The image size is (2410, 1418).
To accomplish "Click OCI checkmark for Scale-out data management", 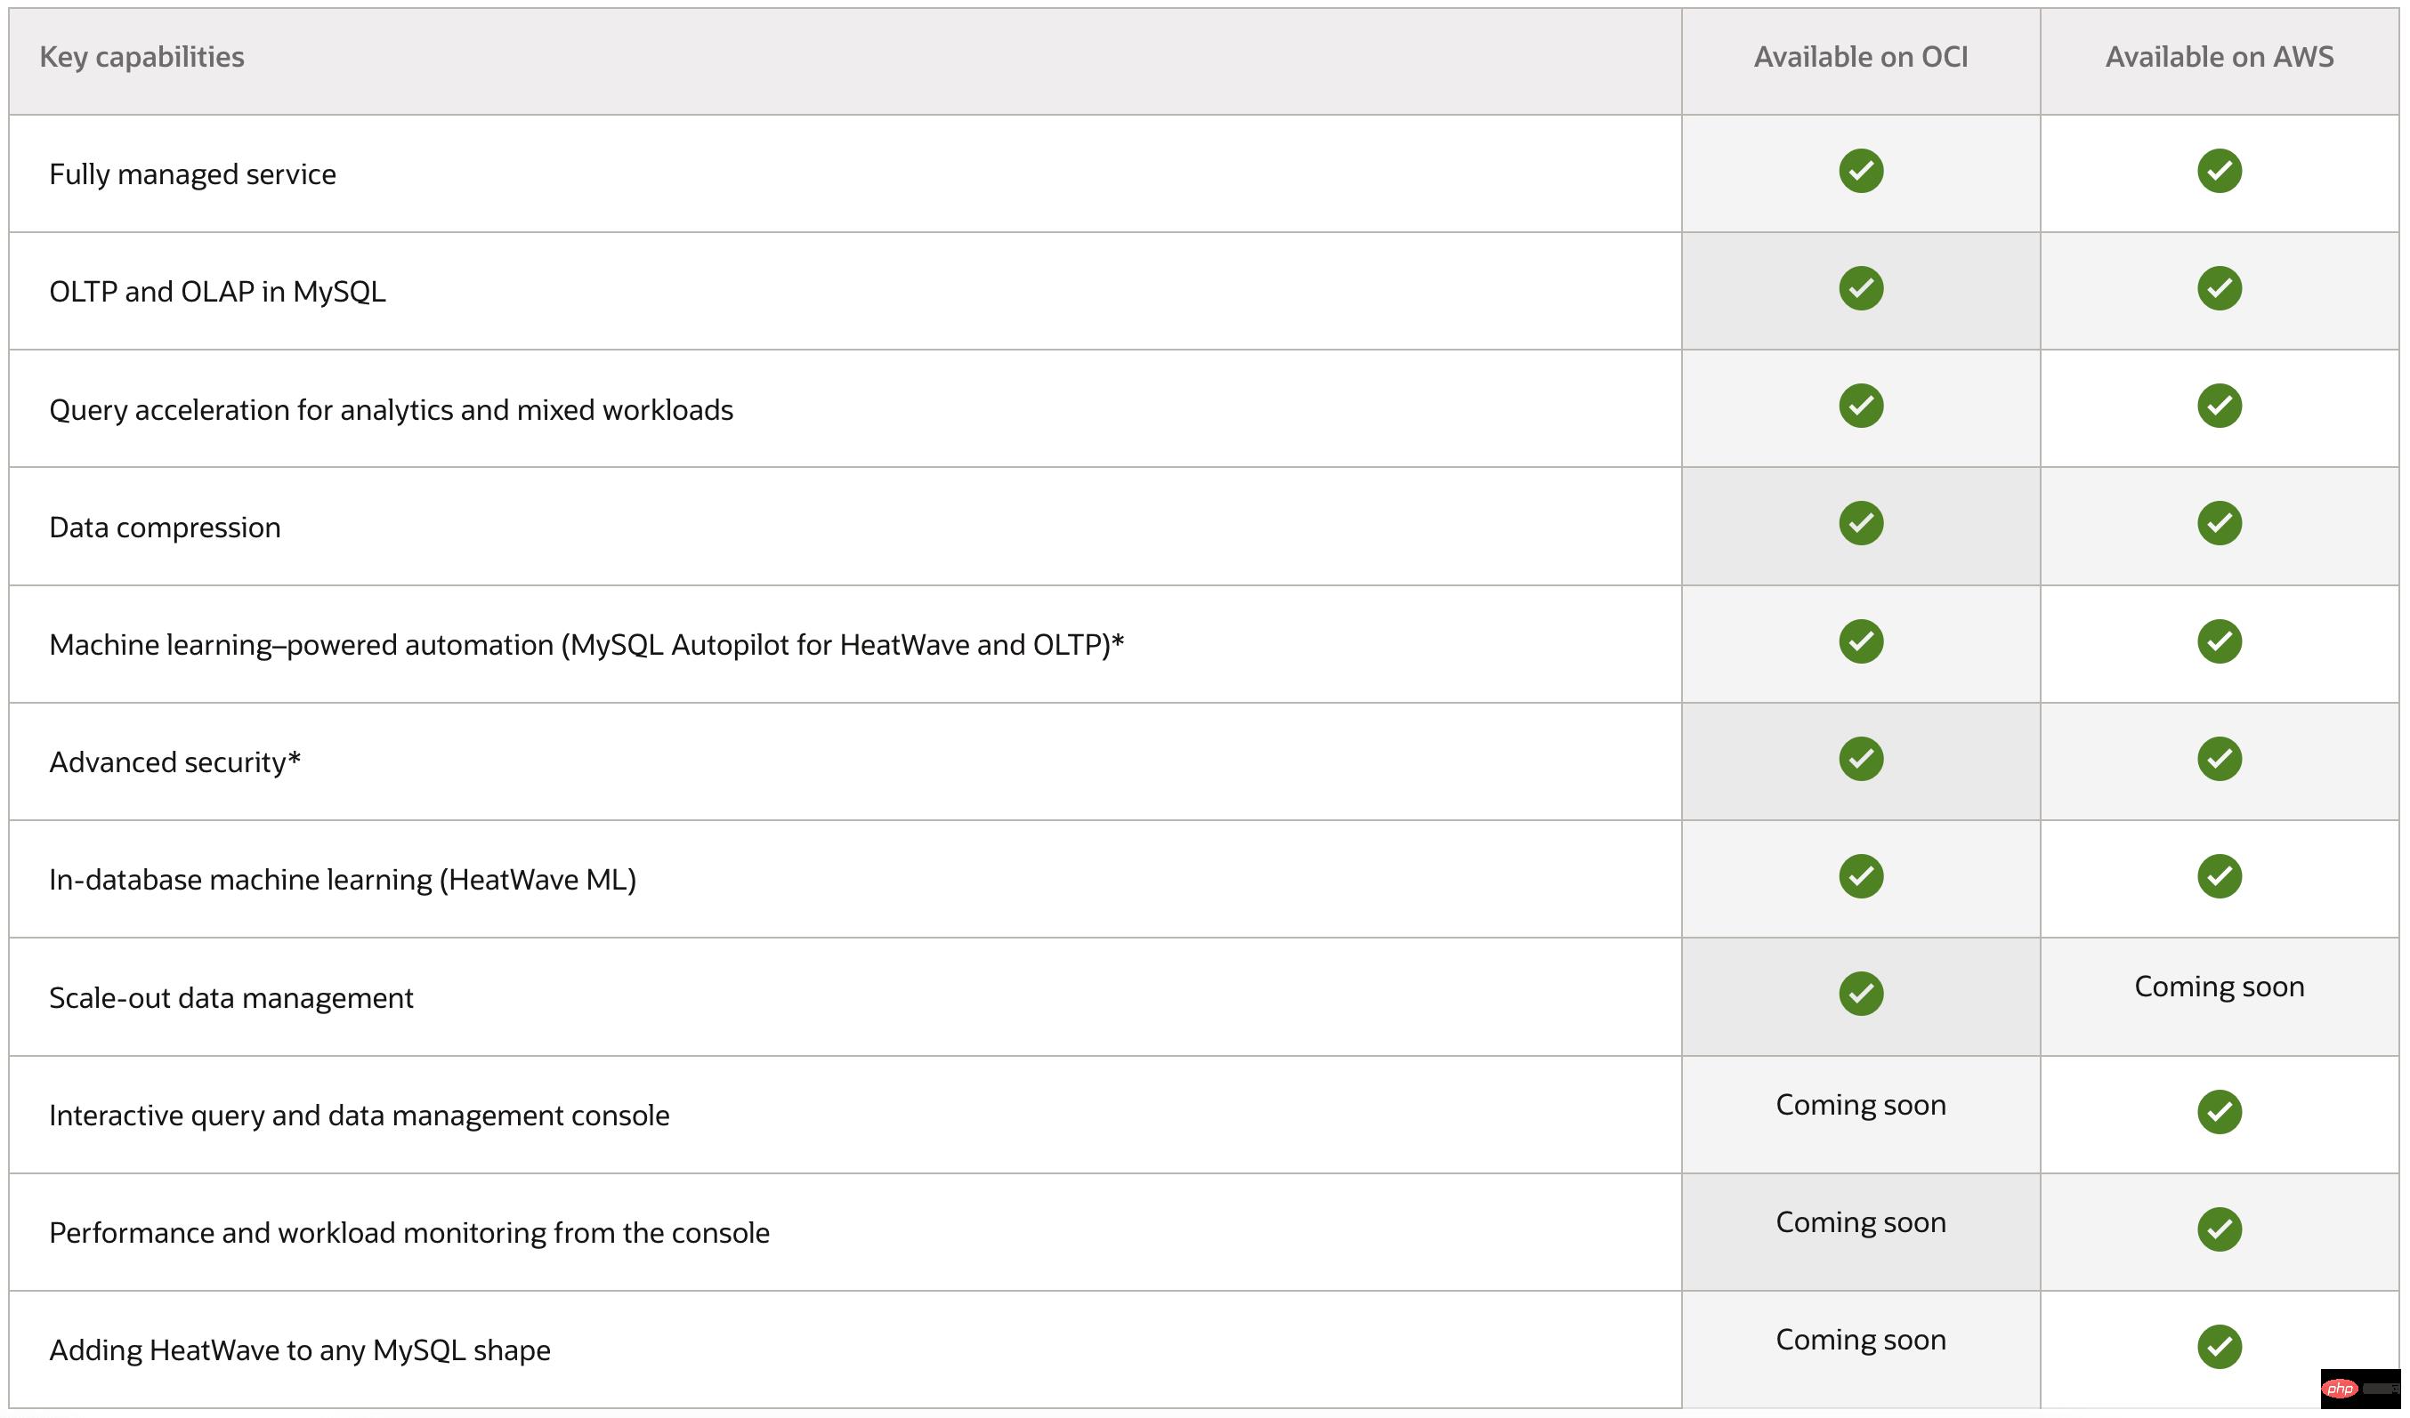I will [x=1860, y=995].
